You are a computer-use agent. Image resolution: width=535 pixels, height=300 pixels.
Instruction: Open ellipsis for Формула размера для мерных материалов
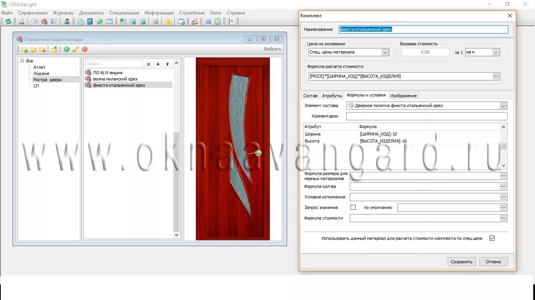tap(504, 176)
